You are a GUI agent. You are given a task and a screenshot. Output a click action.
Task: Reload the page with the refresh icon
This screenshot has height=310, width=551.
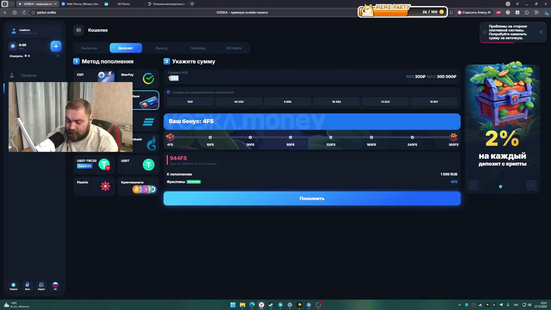(24, 12)
